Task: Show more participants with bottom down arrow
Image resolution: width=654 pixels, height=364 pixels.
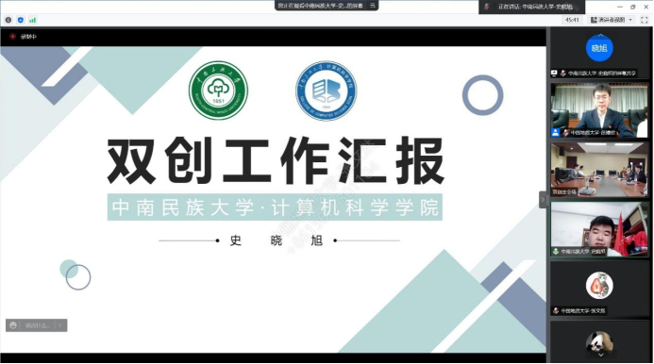Action: pyautogui.click(x=600, y=355)
